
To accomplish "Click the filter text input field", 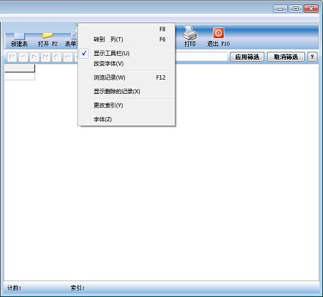I will (x=201, y=57).
